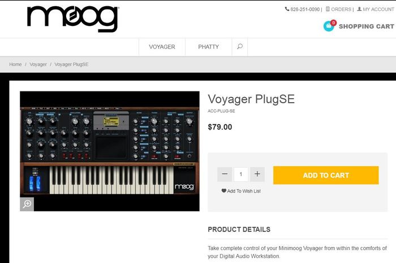Click the phone icon beside 828-251-0090

(287, 9)
